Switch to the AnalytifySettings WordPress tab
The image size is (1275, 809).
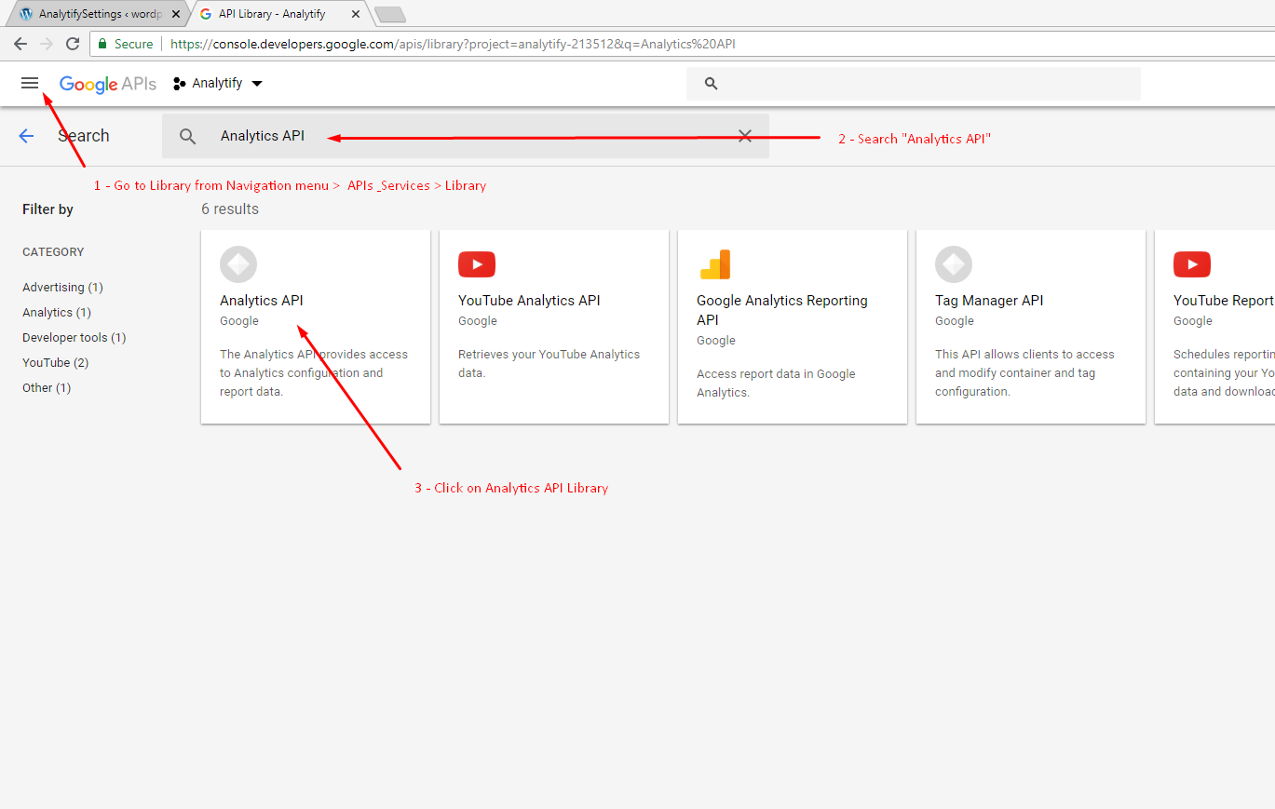click(x=100, y=14)
